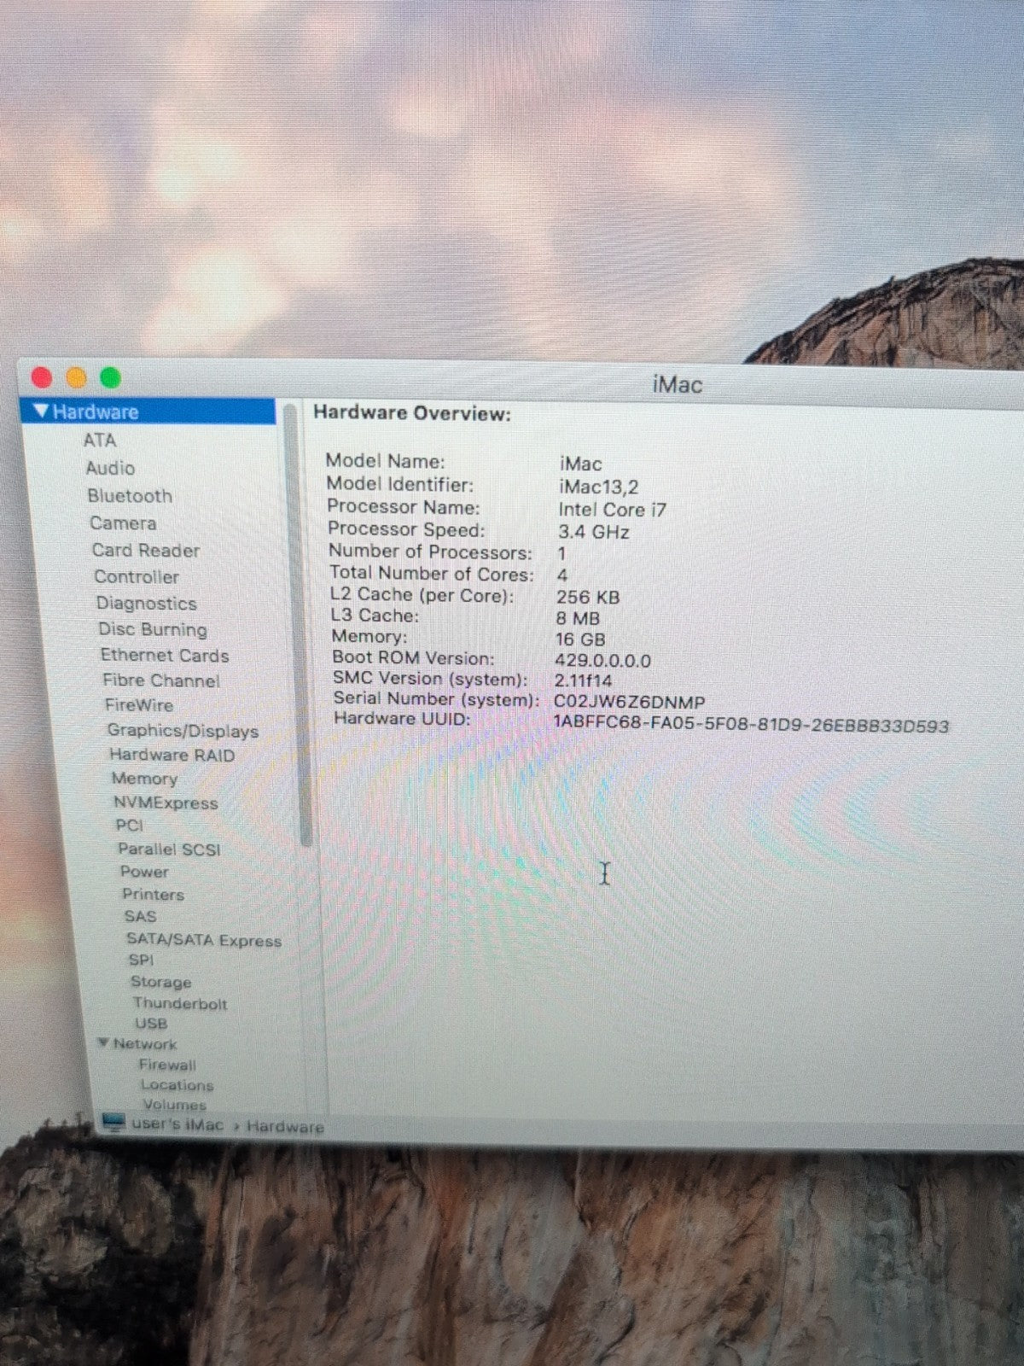Image resolution: width=1024 pixels, height=1366 pixels.
Task: Click the Processor Speed value 3.4 GHz
Action: [594, 532]
